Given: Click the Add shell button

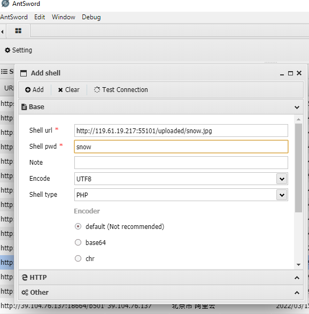Looking at the screenshot, I should pyautogui.click(x=34, y=90).
